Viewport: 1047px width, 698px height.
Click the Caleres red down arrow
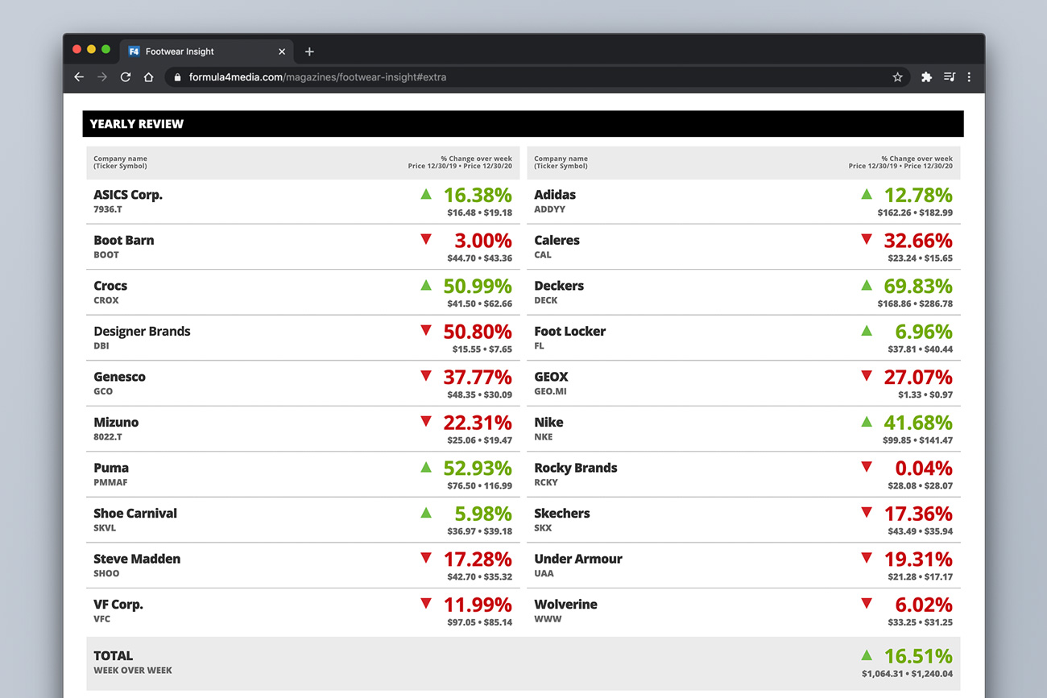(867, 239)
